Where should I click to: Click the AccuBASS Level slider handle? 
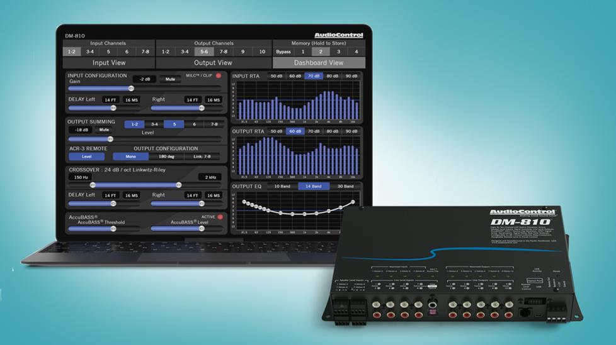point(202,229)
